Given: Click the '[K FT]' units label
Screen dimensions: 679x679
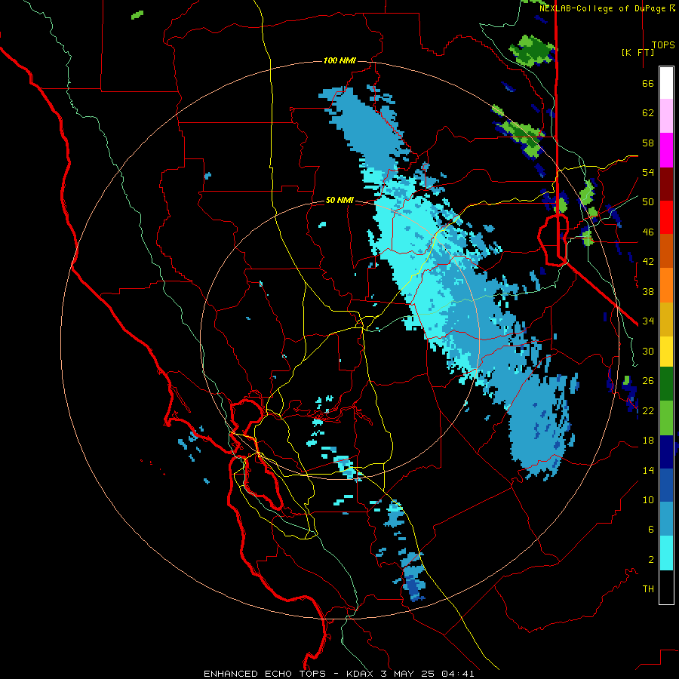Looking at the screenshot, I should [x=638, y=52].
